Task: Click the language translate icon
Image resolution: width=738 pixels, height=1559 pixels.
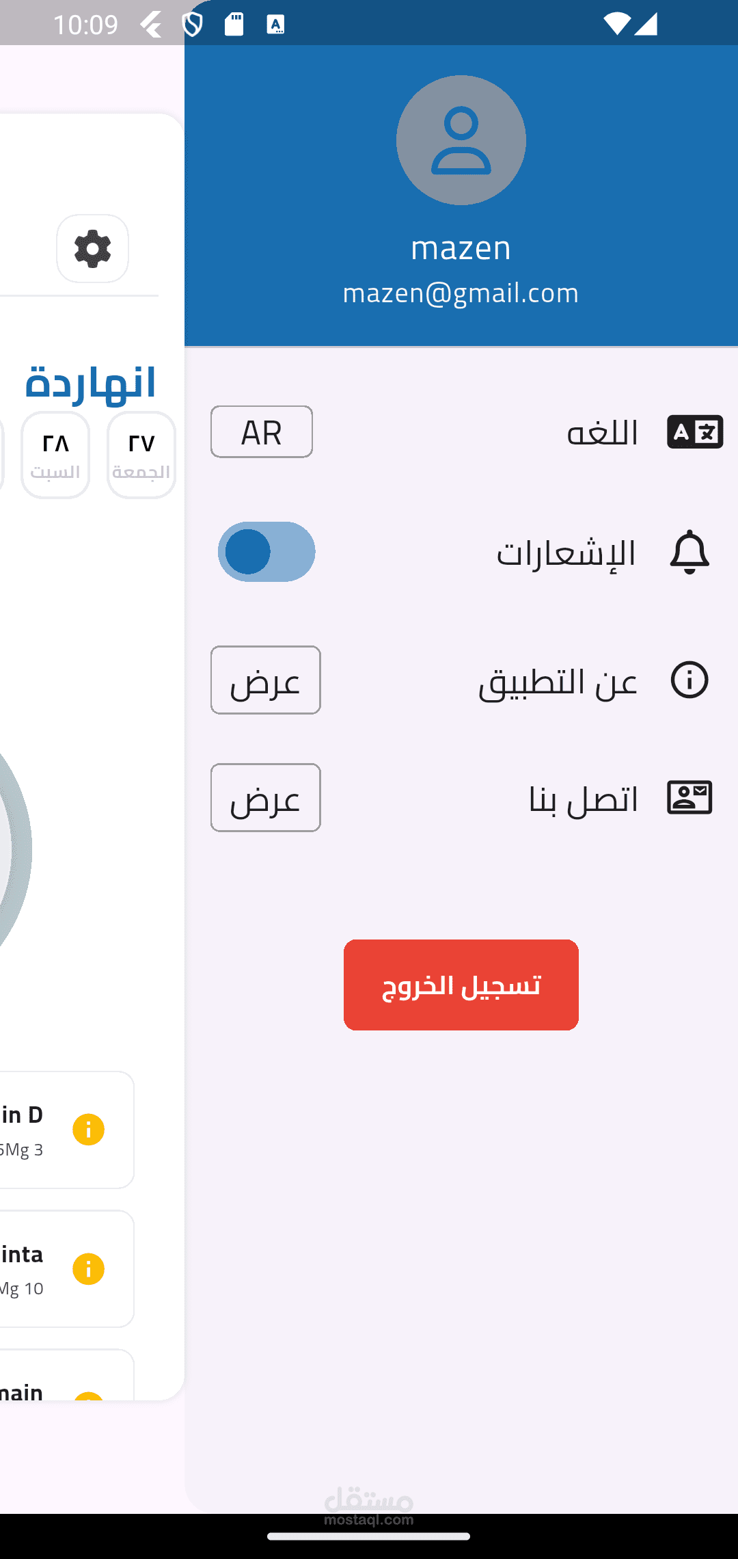Action: pos(695,432)
